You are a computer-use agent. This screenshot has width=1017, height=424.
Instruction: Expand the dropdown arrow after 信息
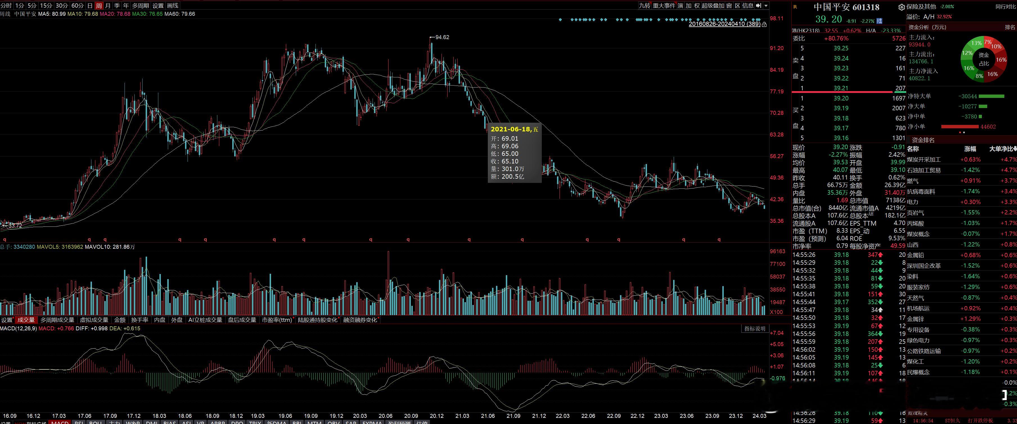pyautogui.click(x=766, y=6)
